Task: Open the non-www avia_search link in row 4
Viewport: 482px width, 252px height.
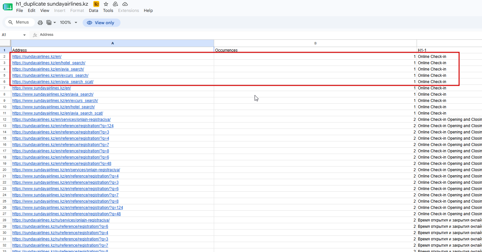Action: 48,69
